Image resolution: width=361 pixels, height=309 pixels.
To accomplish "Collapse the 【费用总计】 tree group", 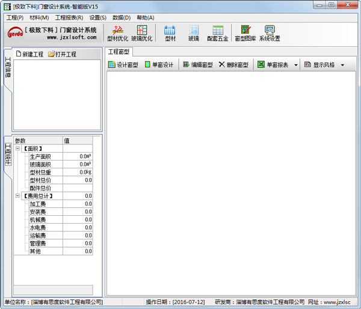I will tap(17, 196).
